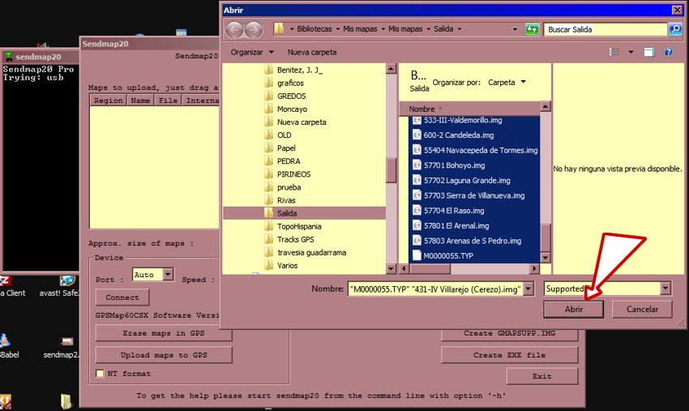Viewport: 689px width, 411px height.
Task: Click the Nombre column header
Action: coord(469,109)
